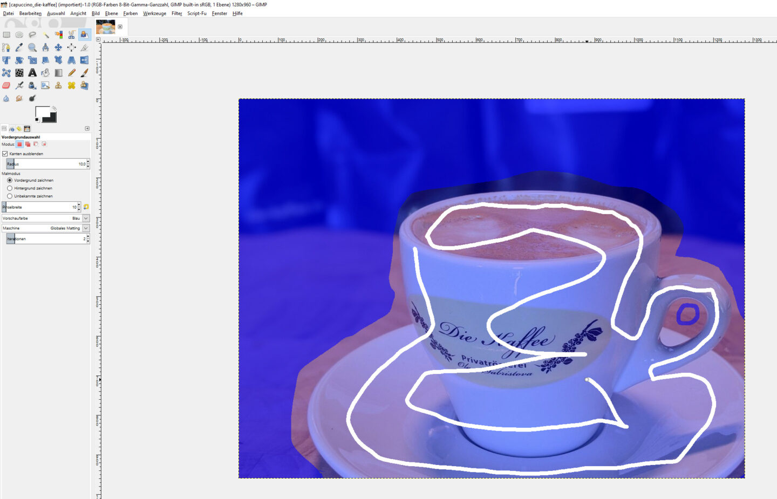This screenshot has width=777, height=499.
Task: Select the Heal tool
Action: point(71,85)
